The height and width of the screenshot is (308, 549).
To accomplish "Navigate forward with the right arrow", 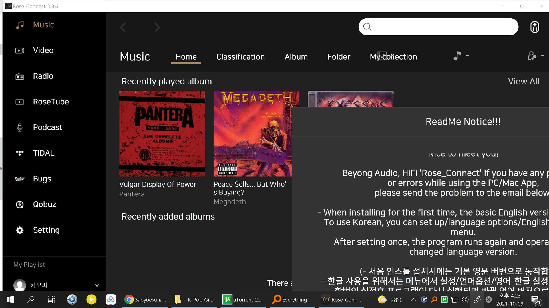I will (157, 27).
